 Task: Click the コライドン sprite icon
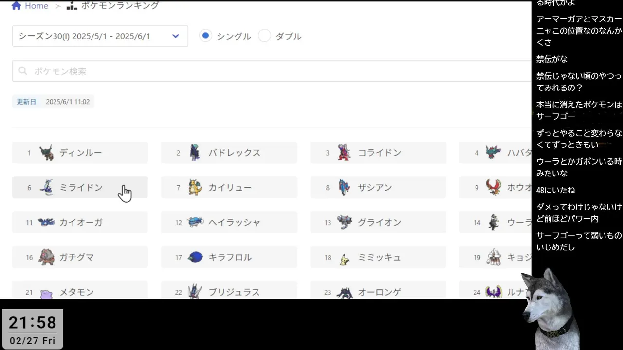[x=344, y=153]
